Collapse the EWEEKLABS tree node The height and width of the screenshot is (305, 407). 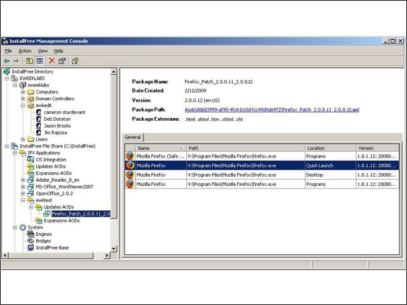pyautogui.click(x=7, y=78)
